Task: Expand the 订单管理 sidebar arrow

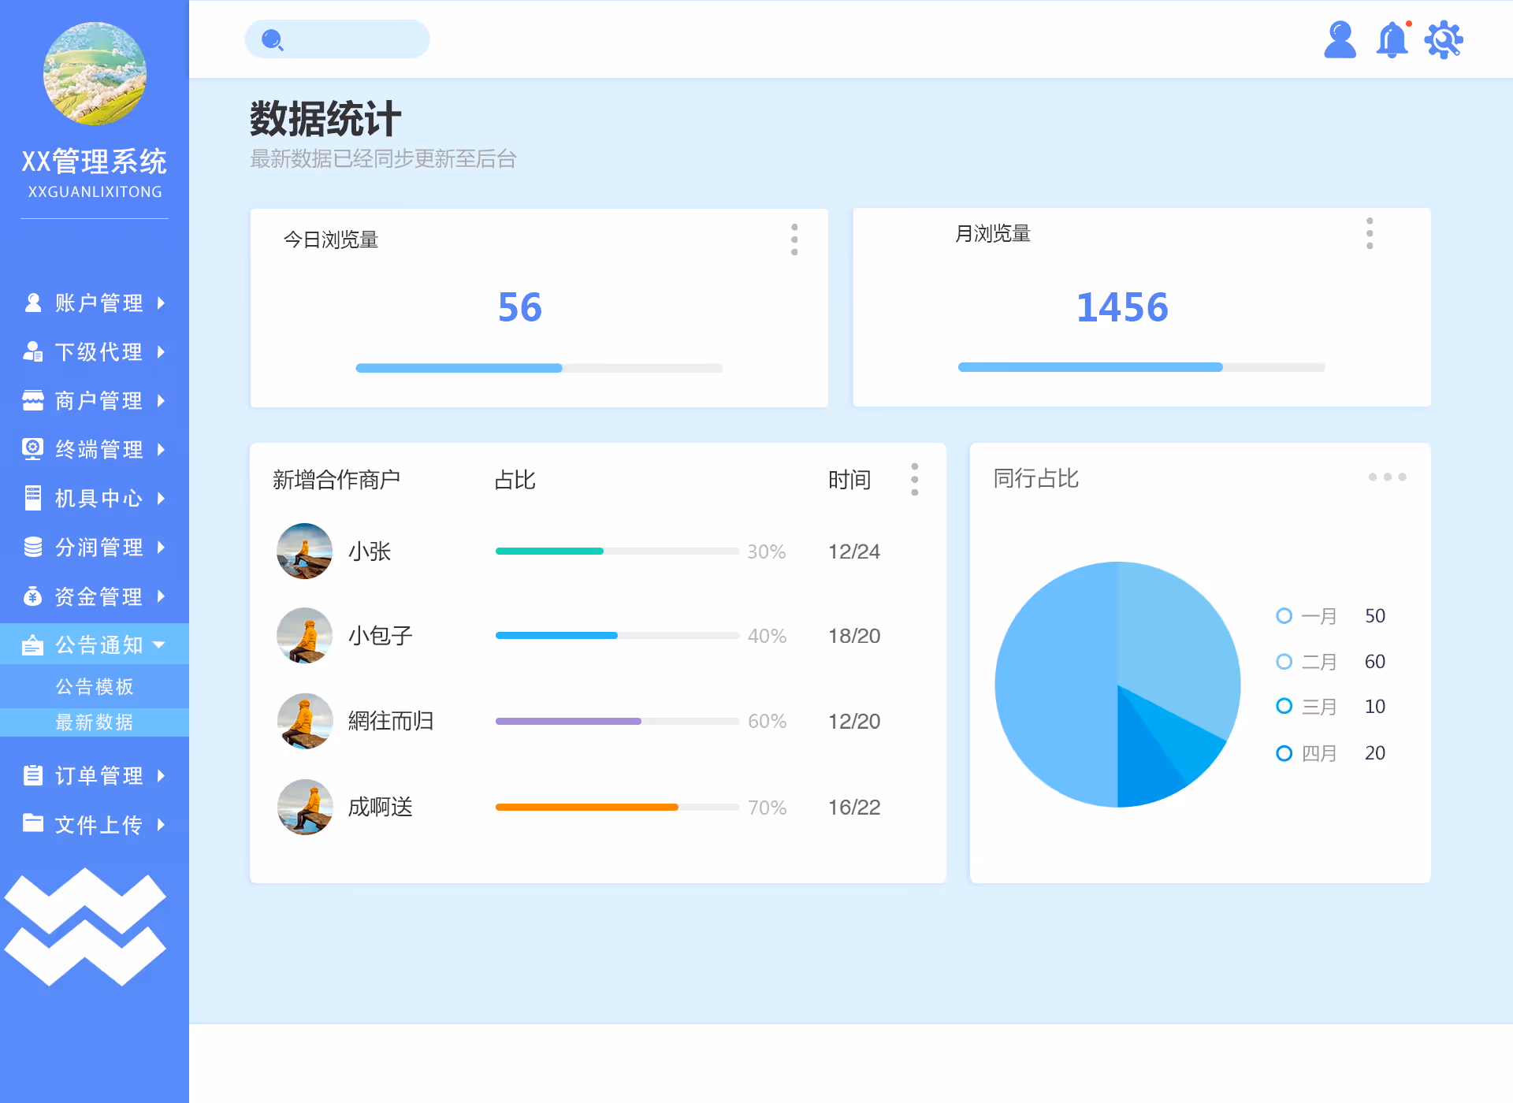Action: click(x=162, y=776)
